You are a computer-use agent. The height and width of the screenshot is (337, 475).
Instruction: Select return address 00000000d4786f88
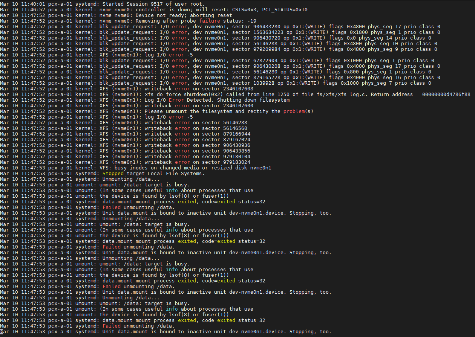pyautogui.click(x=446, y=94)
